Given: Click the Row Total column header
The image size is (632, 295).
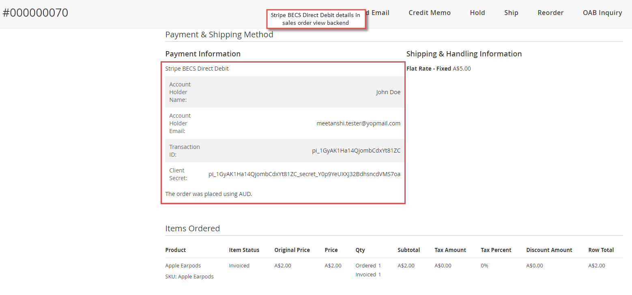Looking at the screenshot, I should coord(601,250).
